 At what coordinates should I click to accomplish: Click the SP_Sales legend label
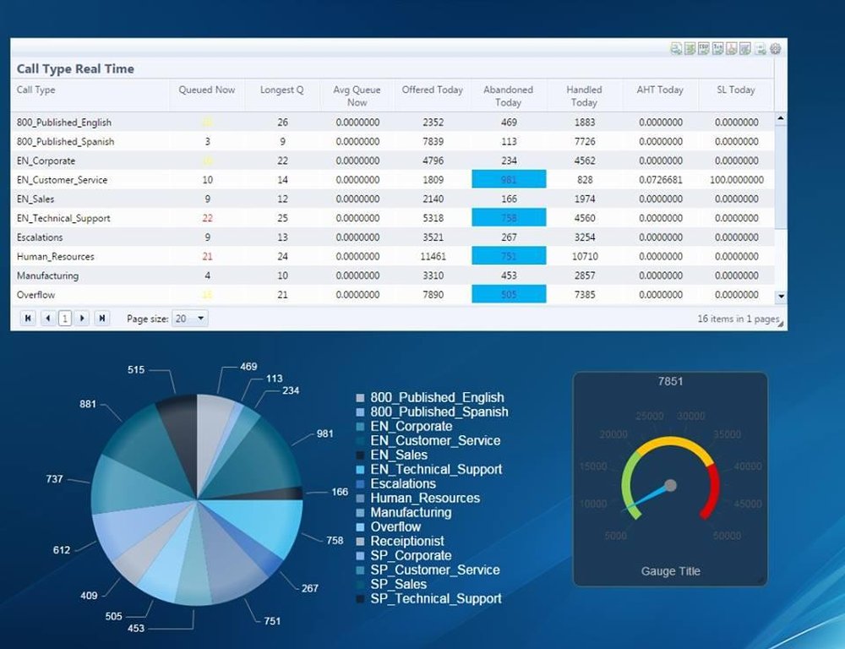399,584
